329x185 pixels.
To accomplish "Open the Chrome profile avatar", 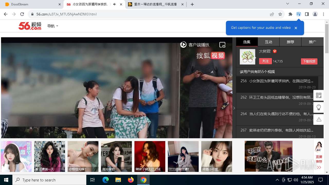I will tap(315, 14).
